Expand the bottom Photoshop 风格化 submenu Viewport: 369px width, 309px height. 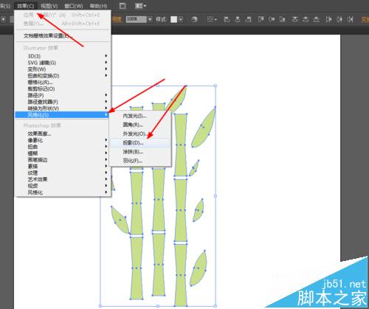[x=63, y=192]
